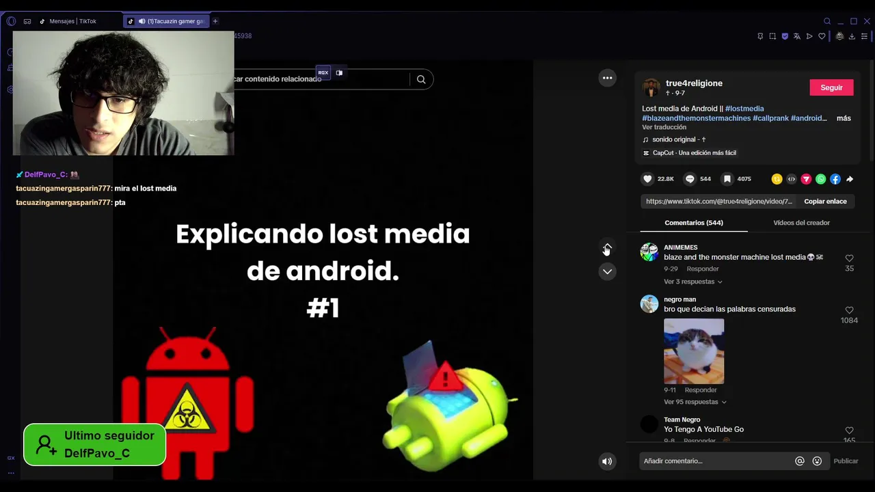Open browser downloads icon
Image resolution: width=875 pixels, height=492 pixels.
(x=852, y=36)
